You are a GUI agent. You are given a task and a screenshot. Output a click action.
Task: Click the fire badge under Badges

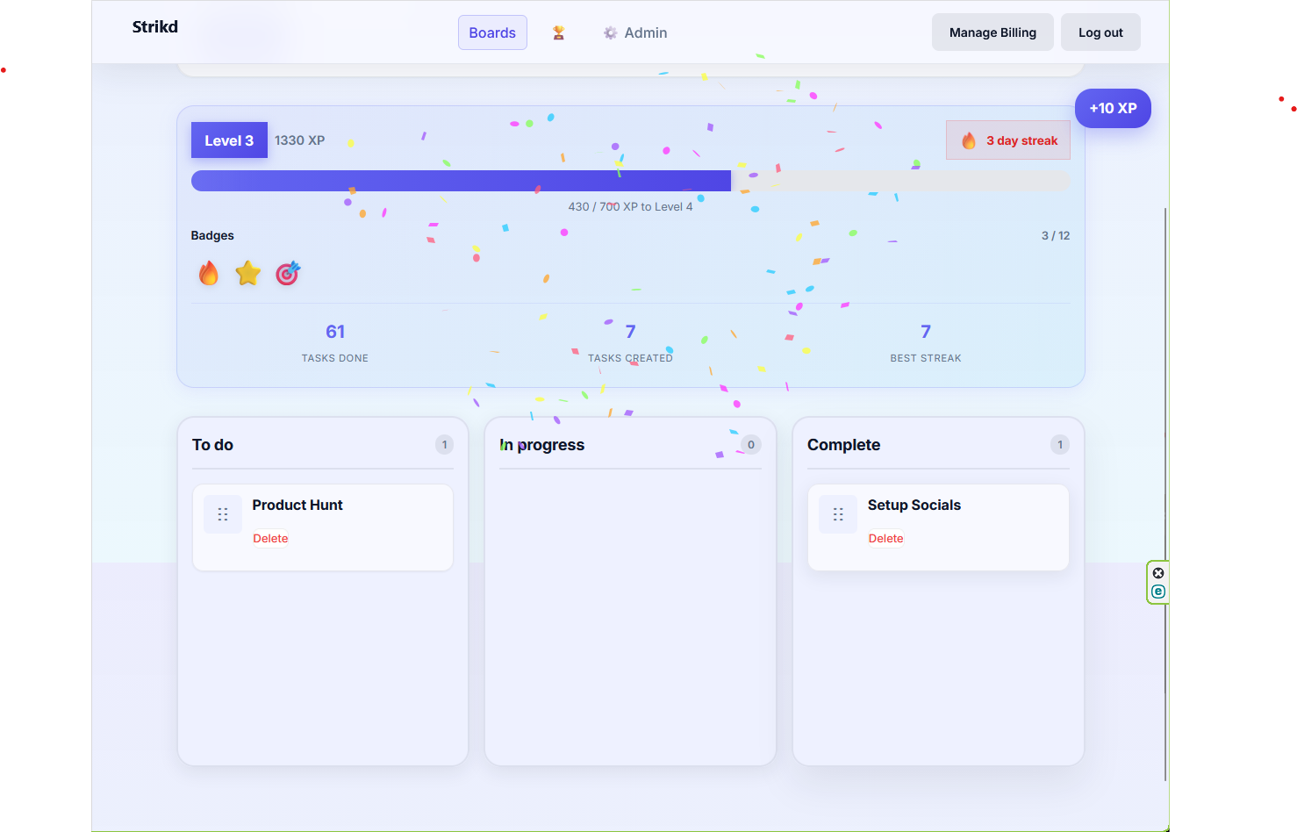208,273
